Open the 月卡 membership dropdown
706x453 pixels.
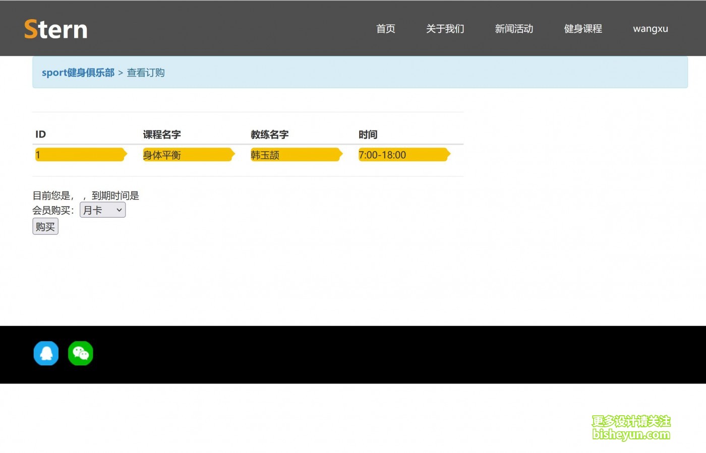pos(102,210)
